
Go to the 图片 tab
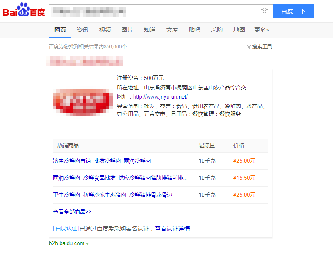[x=127, y=30]
